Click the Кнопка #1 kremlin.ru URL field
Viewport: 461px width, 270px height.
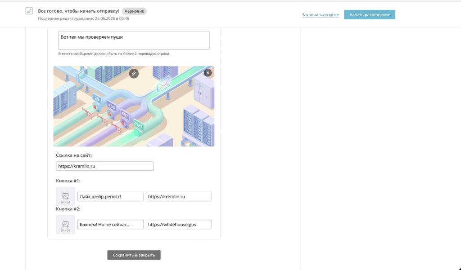[x=179, y=197]
